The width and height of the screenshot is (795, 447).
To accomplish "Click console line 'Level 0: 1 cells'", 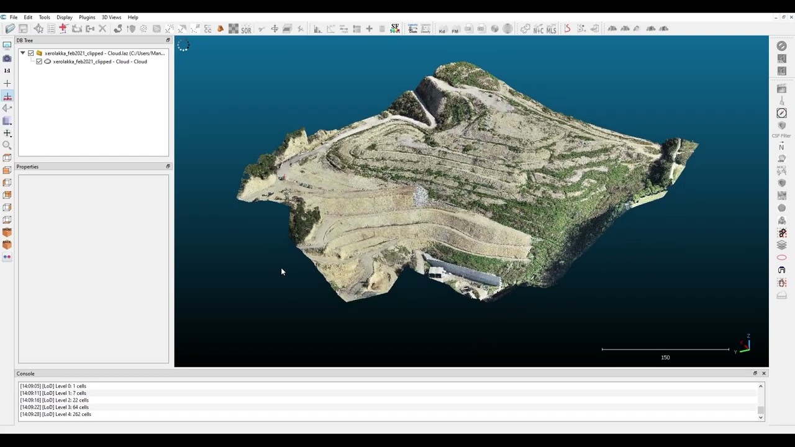I will point(53,386).
